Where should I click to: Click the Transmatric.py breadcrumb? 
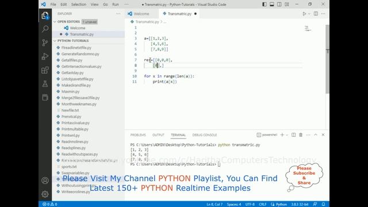click(147, 22)
